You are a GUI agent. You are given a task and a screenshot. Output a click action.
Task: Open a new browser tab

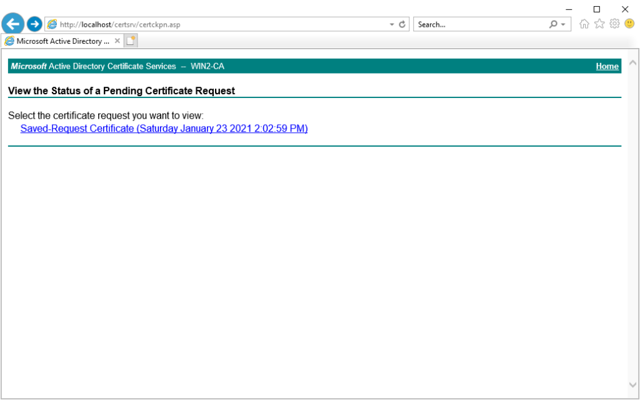130,40
